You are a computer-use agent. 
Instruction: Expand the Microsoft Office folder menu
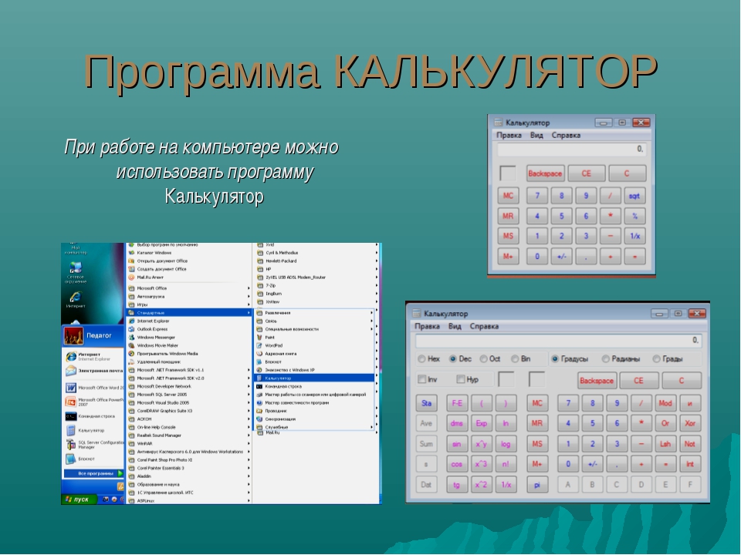pos(189,288)
